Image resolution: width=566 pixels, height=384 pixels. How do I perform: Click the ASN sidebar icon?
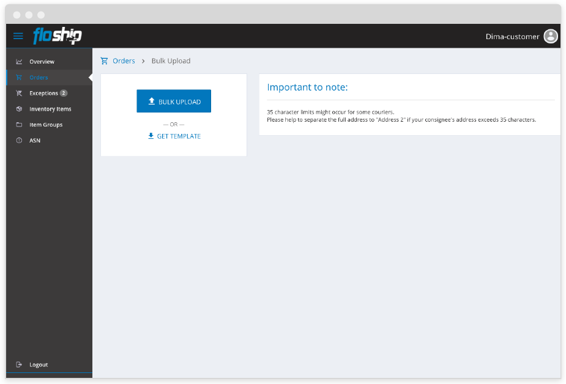[19, 141]
